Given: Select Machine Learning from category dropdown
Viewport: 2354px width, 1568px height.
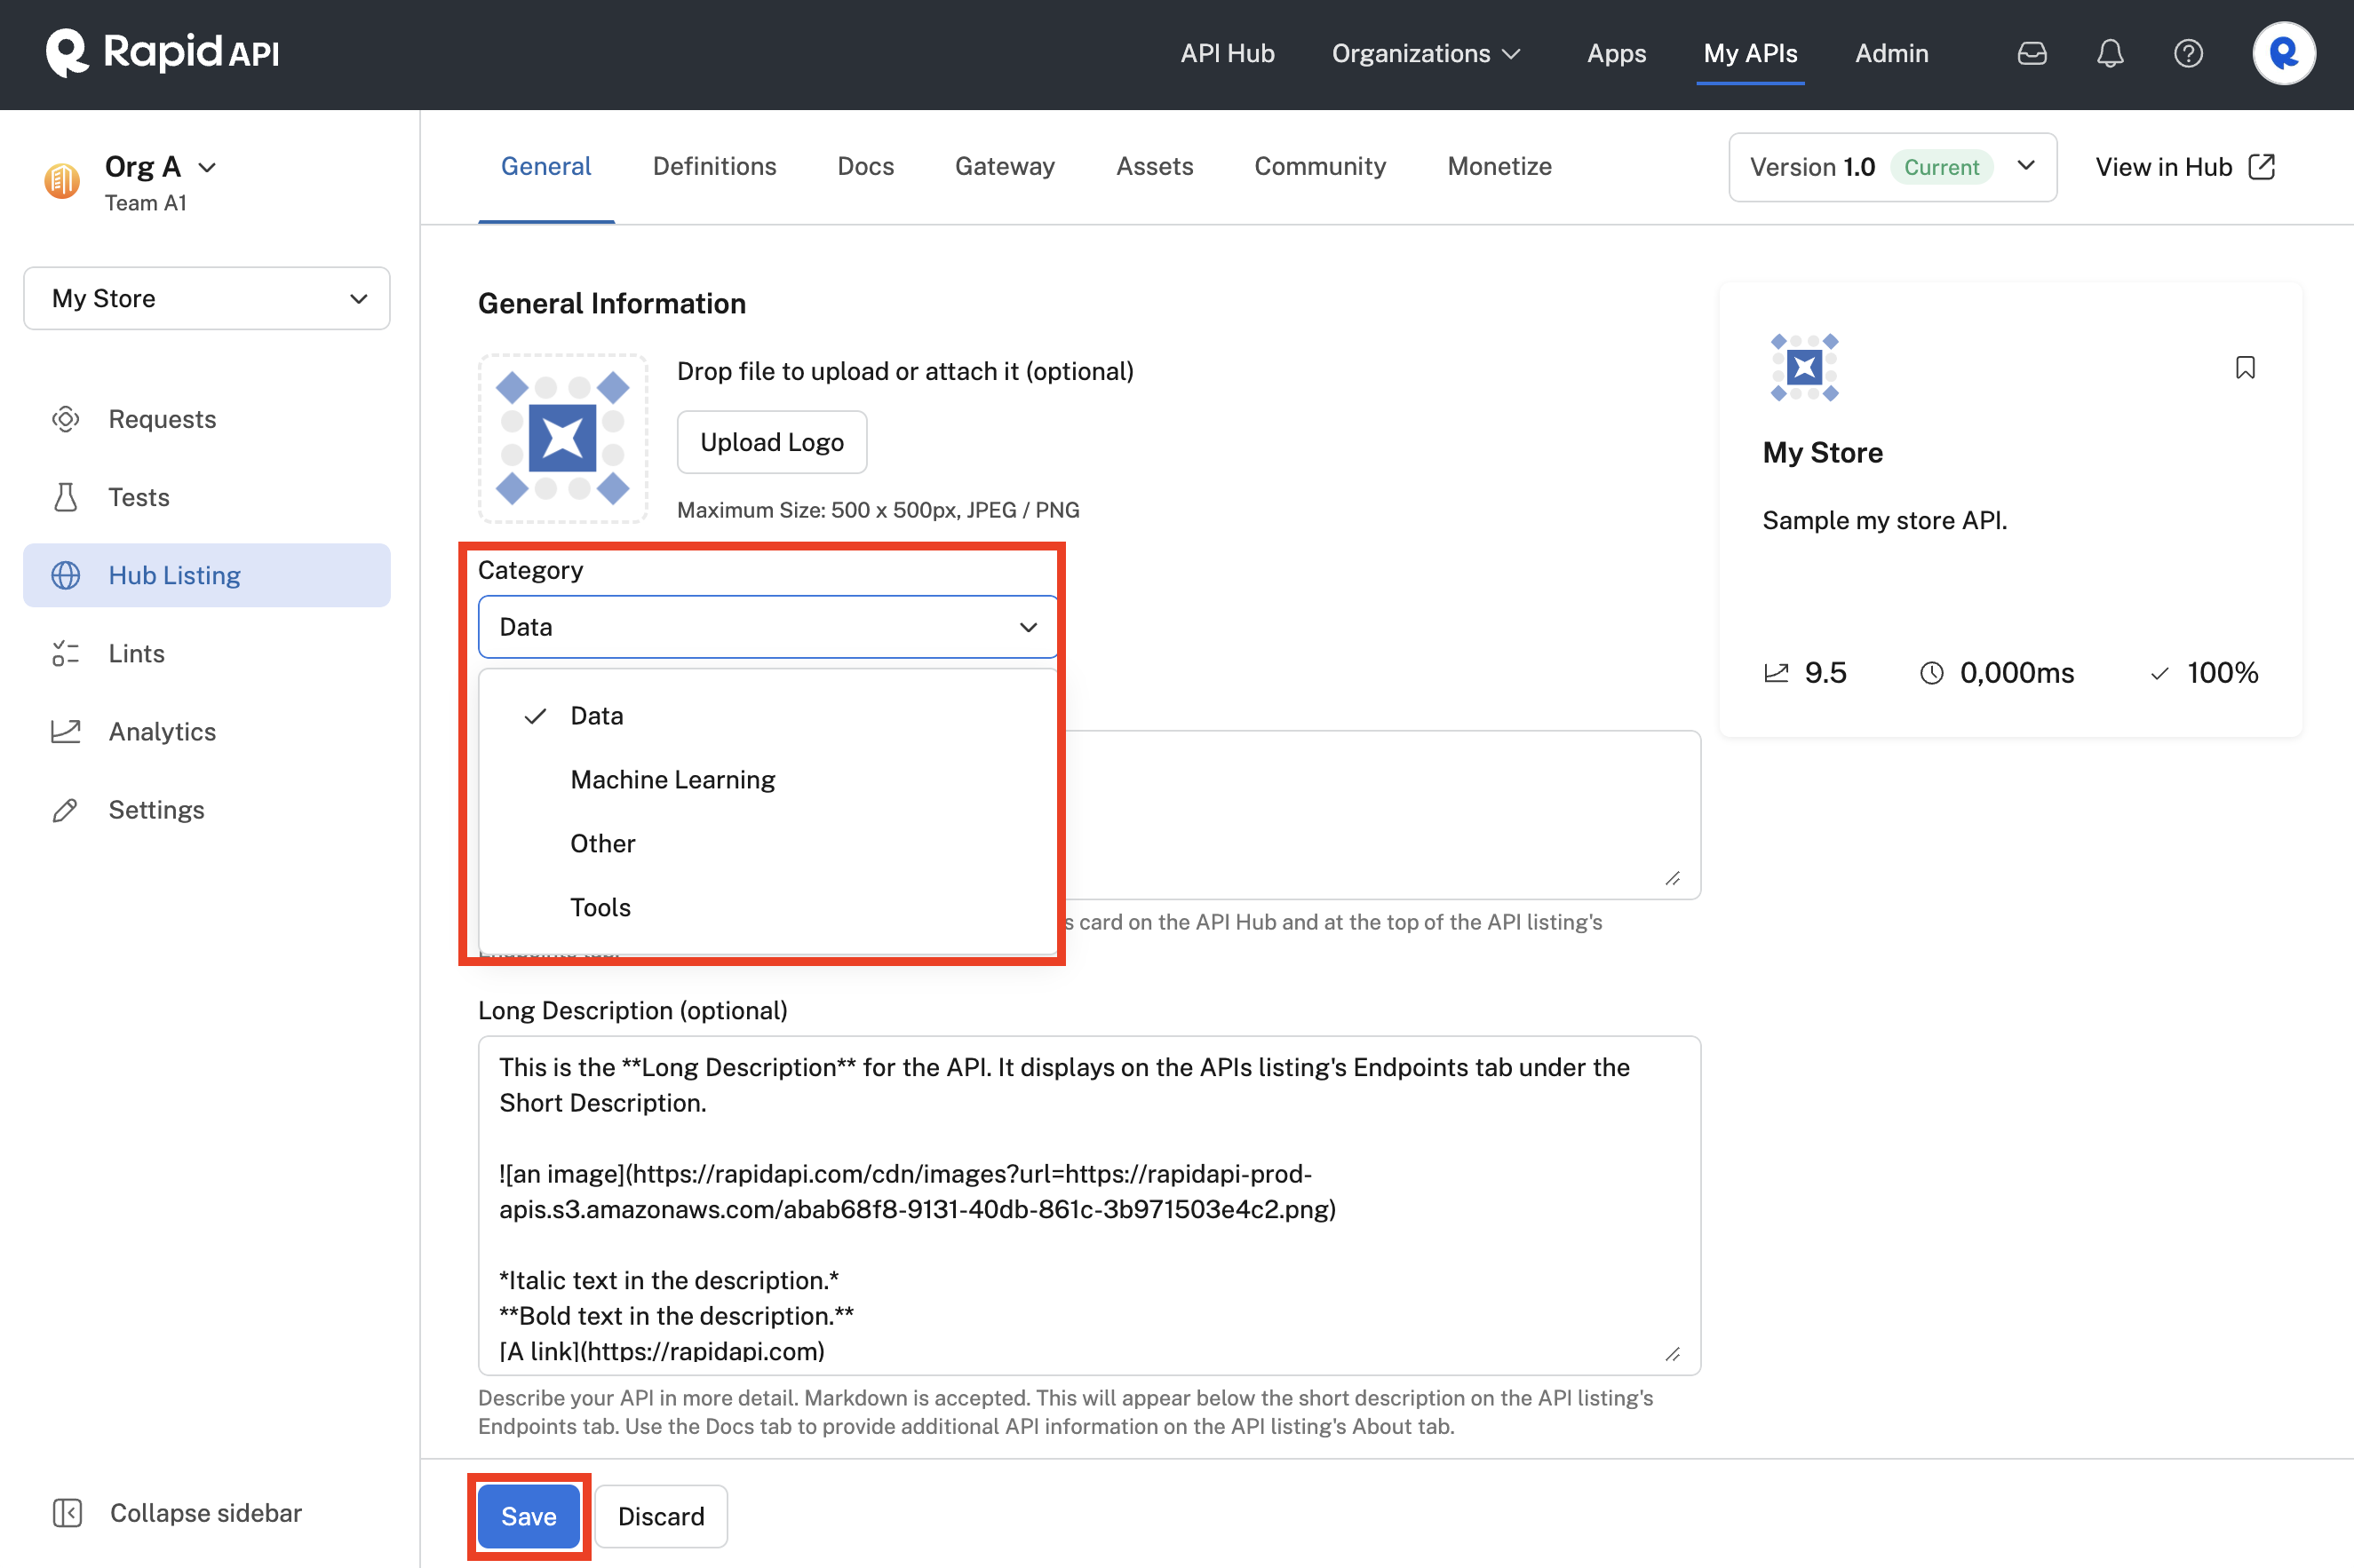Looking at the screenshot, I should pyautogui.click(x=672, y=779).
